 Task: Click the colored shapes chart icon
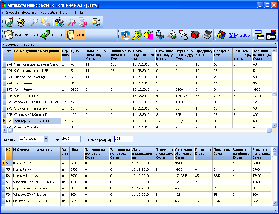click(x=149, y=35)
